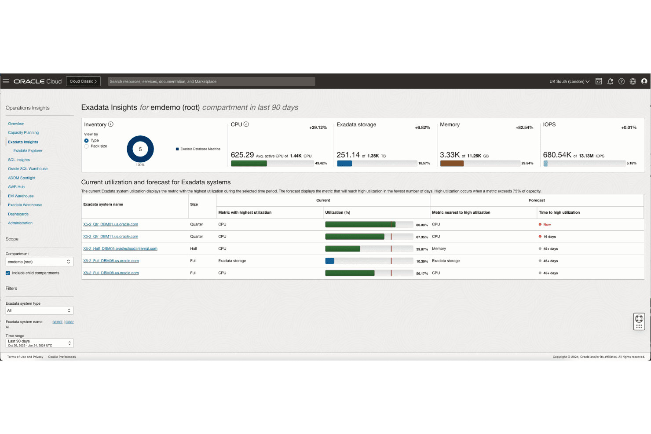Open the floating support help widget
This screenshot has height=434, width=651.
coord(639,321)
